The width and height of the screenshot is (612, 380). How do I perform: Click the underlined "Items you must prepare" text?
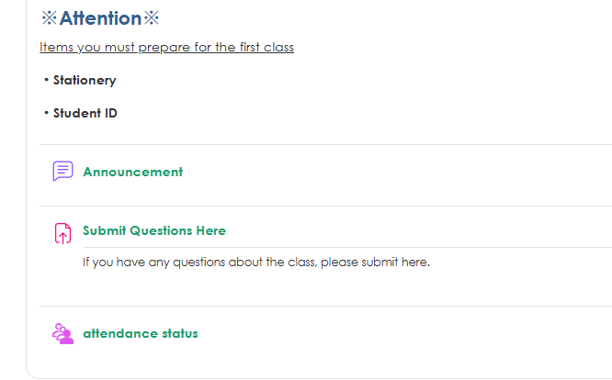click(166, 47)
